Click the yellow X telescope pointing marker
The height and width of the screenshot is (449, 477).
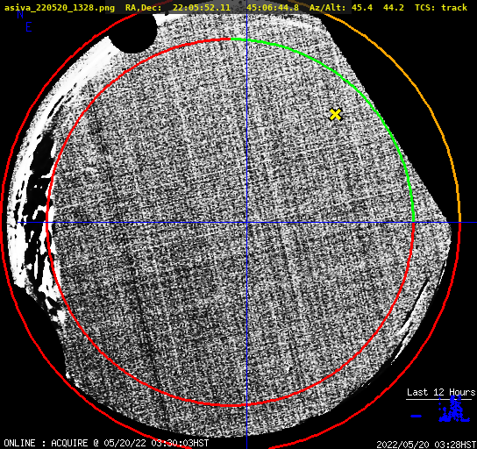point(335,115)
